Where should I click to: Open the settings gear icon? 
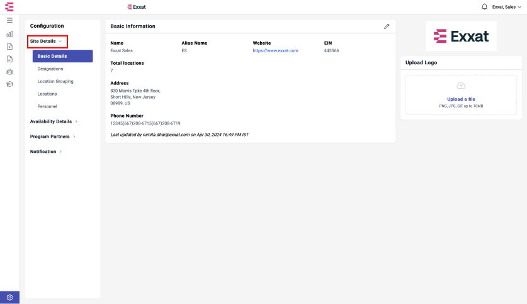9,297
